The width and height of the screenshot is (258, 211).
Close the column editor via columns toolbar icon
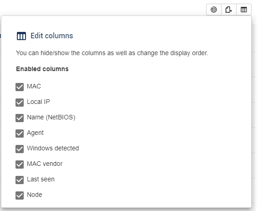click(244, 10)
